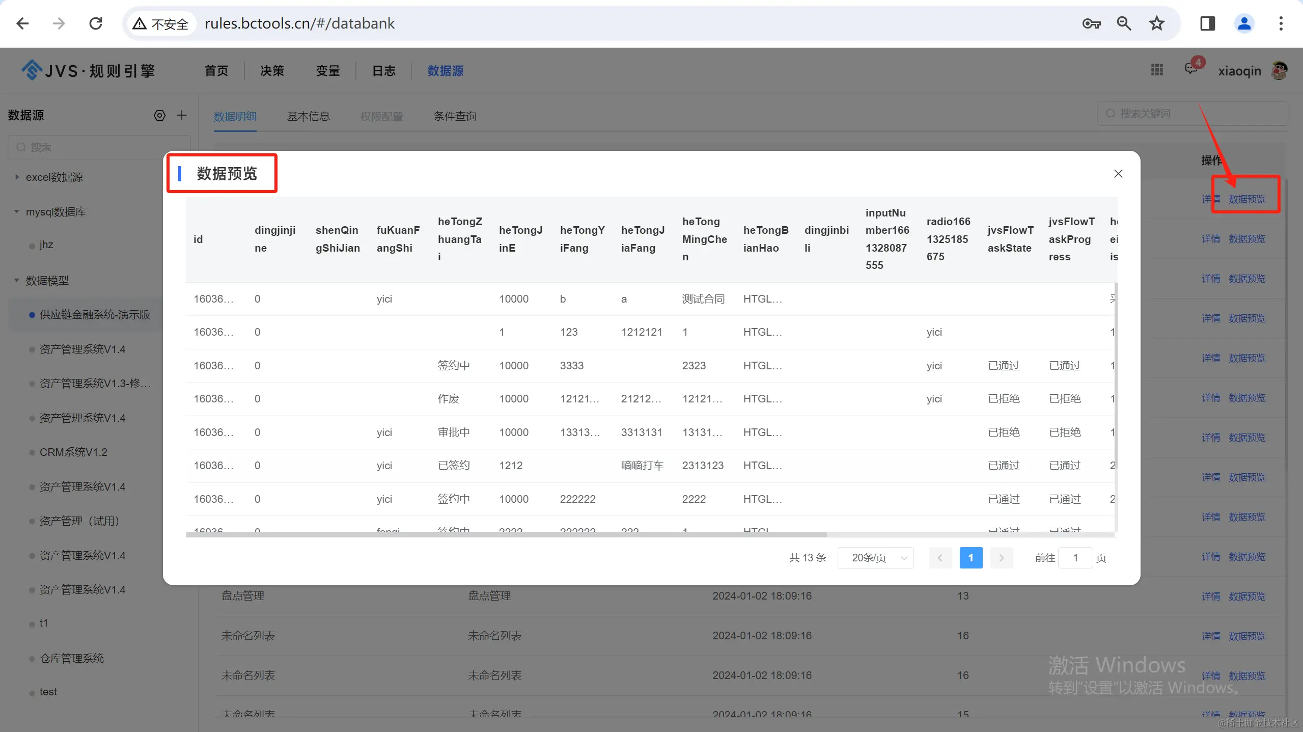Reload the page in browser

tap(96, 23)
